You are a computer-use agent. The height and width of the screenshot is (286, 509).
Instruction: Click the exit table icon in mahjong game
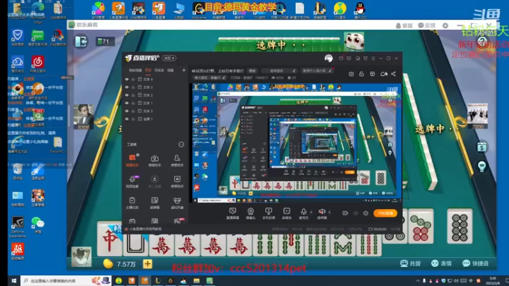81,41
